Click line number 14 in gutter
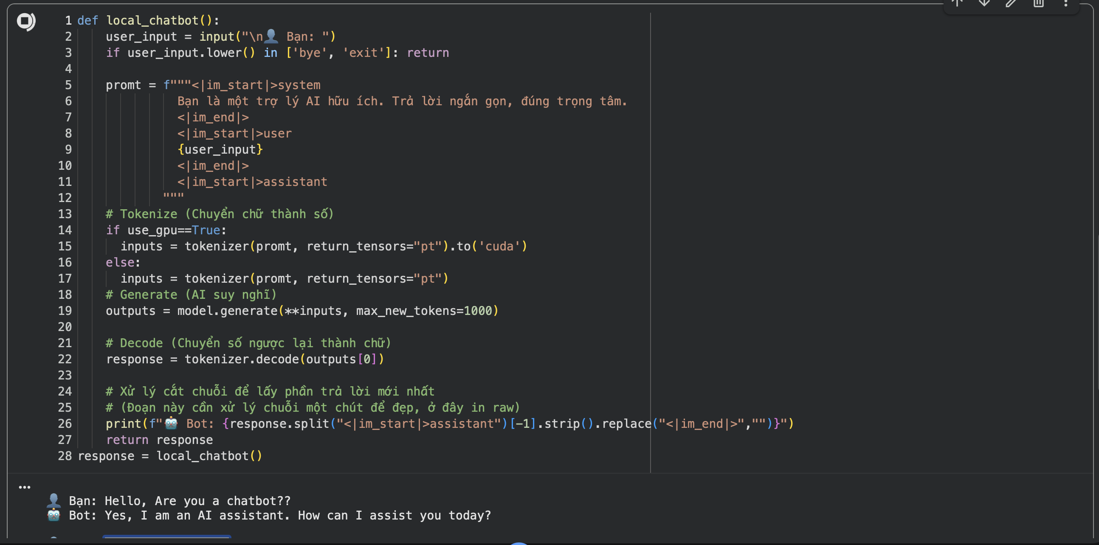This screenshot has width=1099, height=545. pos(65,230)
